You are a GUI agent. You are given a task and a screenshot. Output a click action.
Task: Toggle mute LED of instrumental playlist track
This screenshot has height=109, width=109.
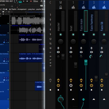(x=8, y=24)
